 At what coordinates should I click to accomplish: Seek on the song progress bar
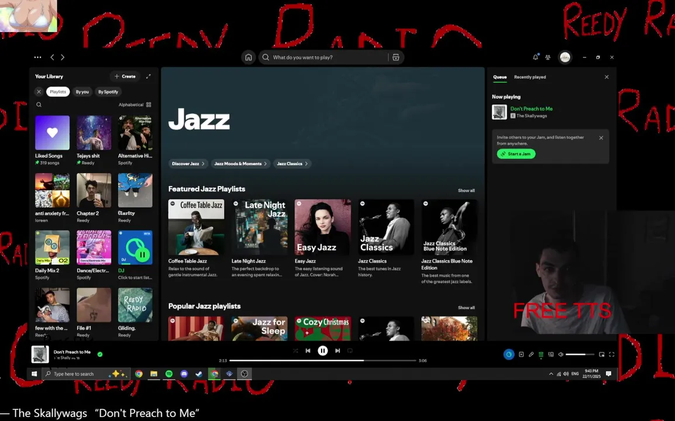pos(322,360)
